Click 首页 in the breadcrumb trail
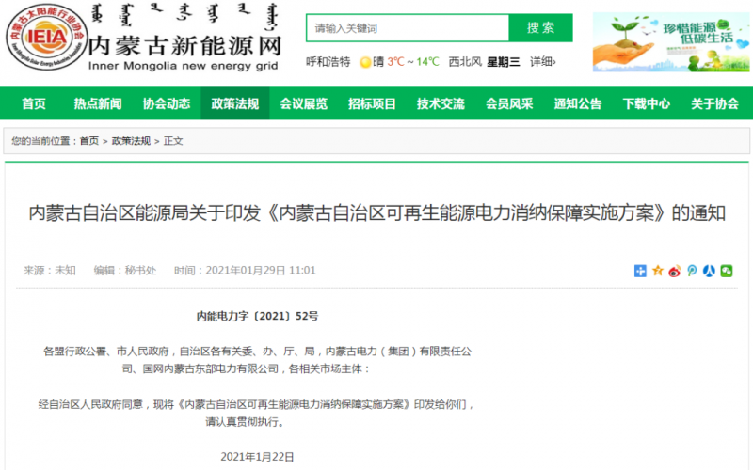This screenshot has width=753, height=470. [88, 141]
